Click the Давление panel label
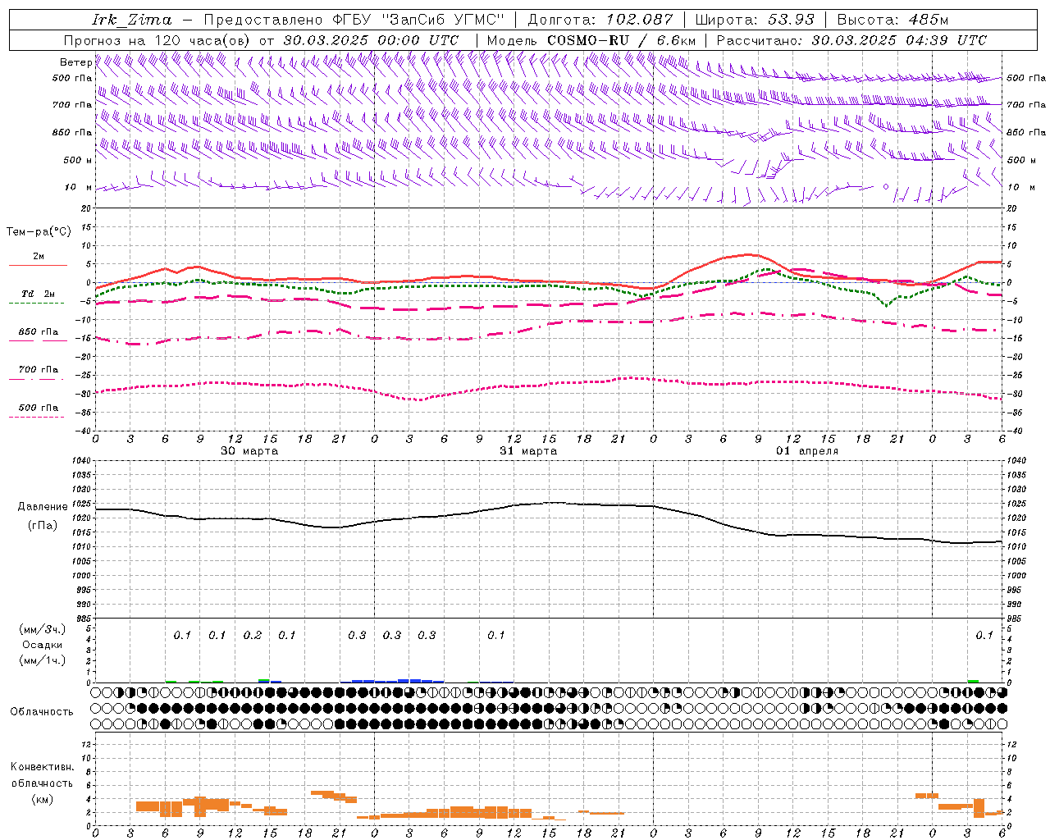Screen dimensions: 1050x840 [x=43, y=507]
